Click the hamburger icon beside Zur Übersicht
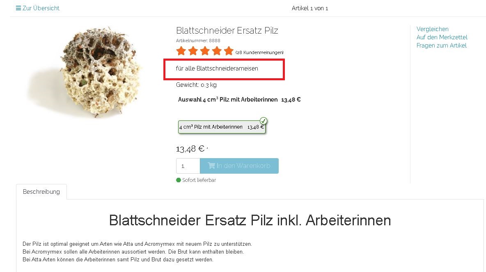This screenshot has height=272, width=486. point(18,8)
